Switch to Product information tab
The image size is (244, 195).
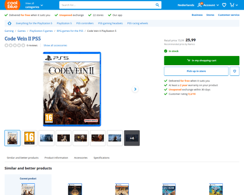click(x=57, y=158)
